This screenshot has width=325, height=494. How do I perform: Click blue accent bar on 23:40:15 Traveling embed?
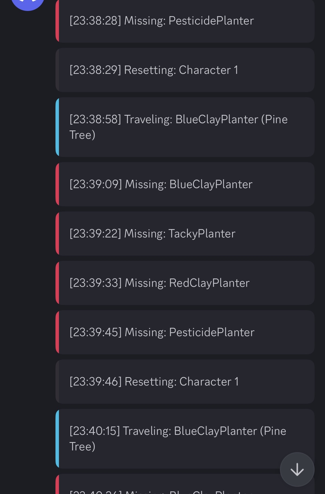(57, 439)
